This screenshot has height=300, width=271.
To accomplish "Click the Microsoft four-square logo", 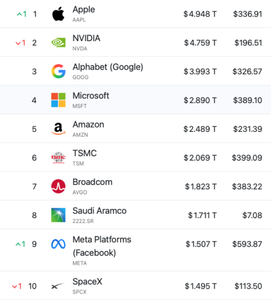I will tap(59, 100).
